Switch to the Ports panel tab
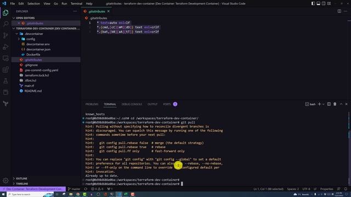 coord(167,104)
